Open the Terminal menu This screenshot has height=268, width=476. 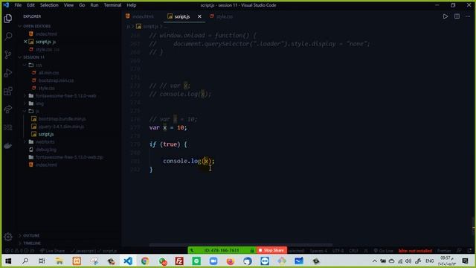coord(112,5)
